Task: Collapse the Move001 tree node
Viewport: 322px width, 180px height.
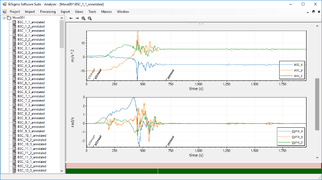Action: point(4,18)
